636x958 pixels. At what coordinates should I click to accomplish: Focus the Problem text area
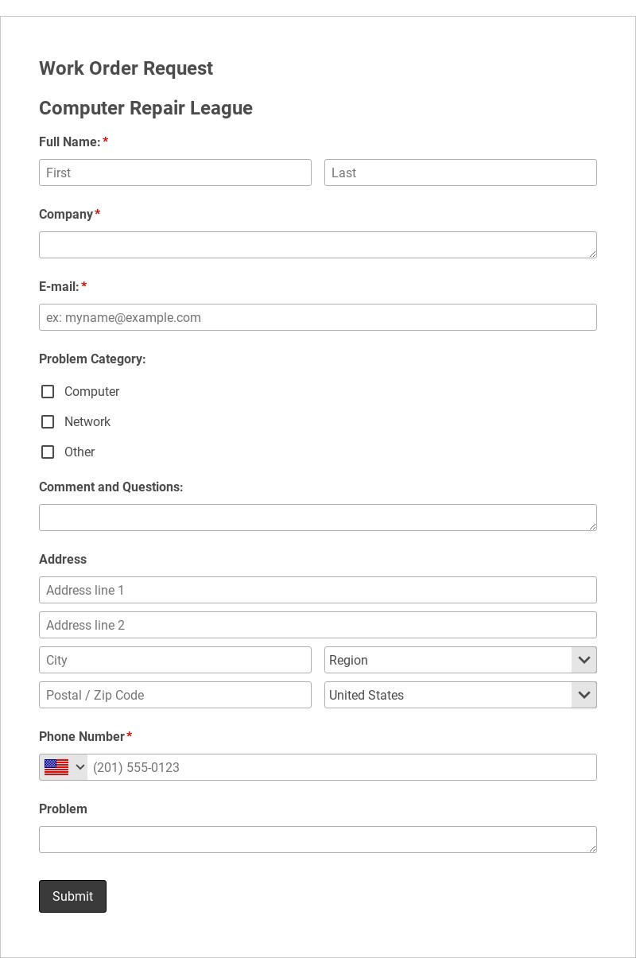point(318,840)
